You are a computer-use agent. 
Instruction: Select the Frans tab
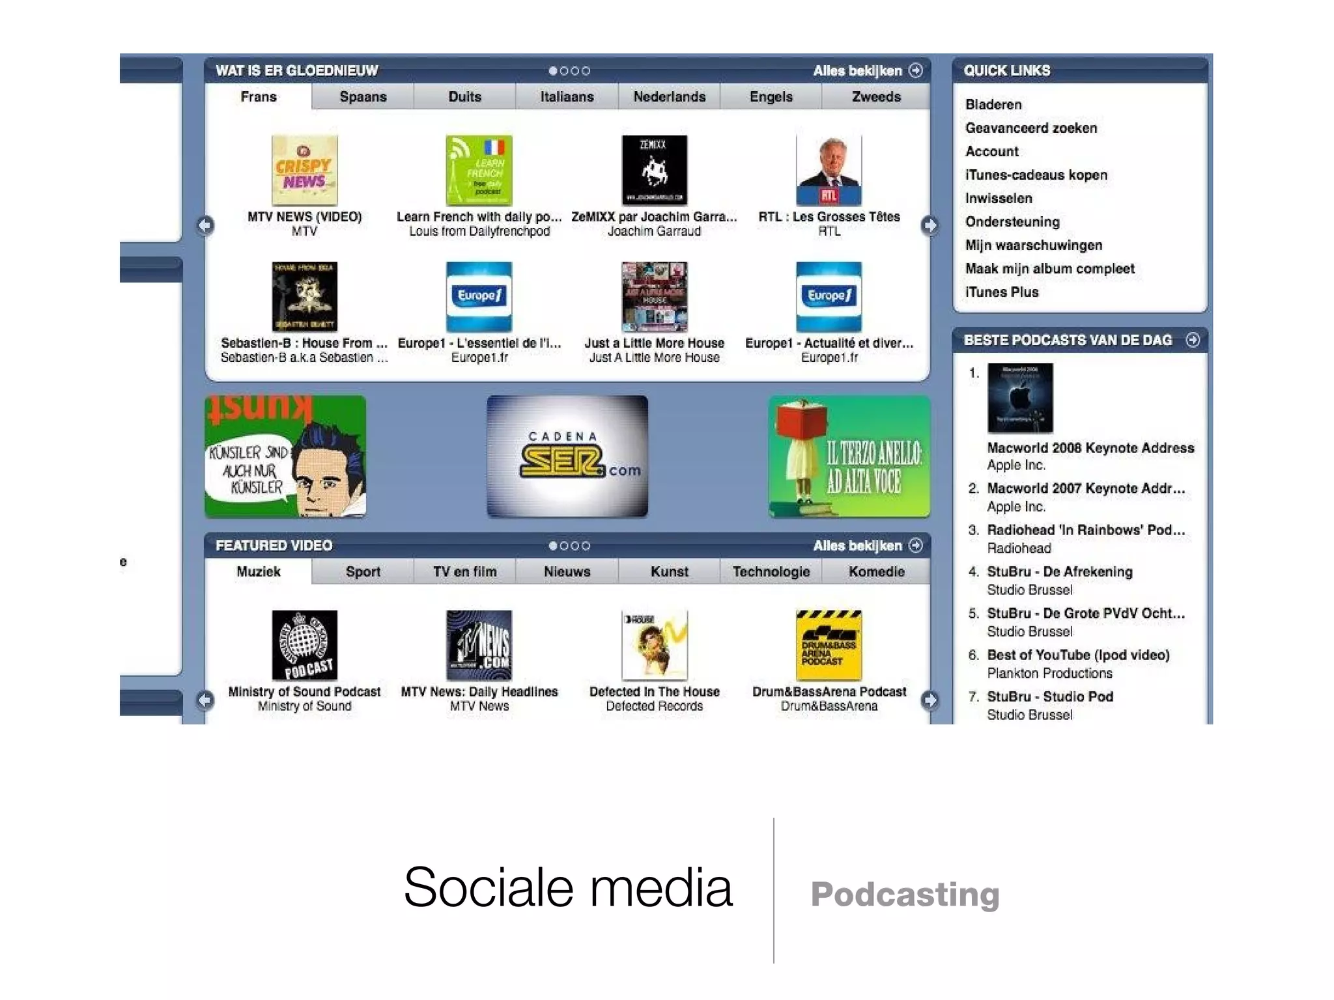(259, 97)
